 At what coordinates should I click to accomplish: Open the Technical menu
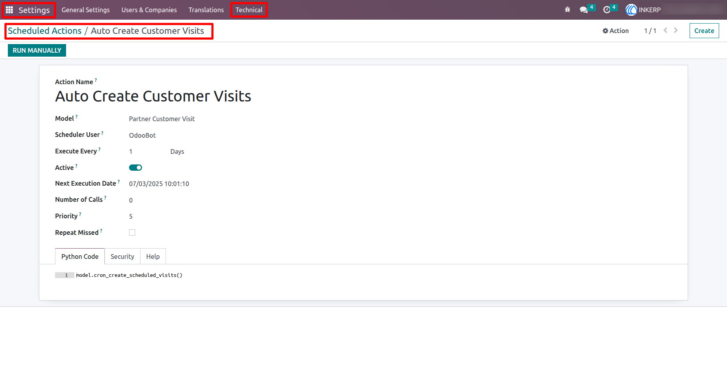(x=249, y=10)
